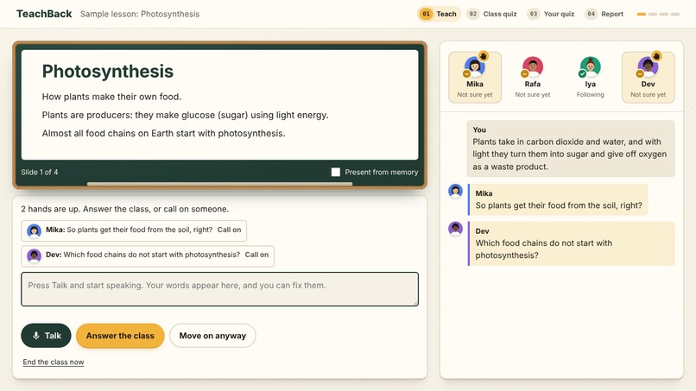Click your chat message about carbon dioxide
Viewport: 696px width, 391px height.
pyautogui.click(x=571, y=148)
